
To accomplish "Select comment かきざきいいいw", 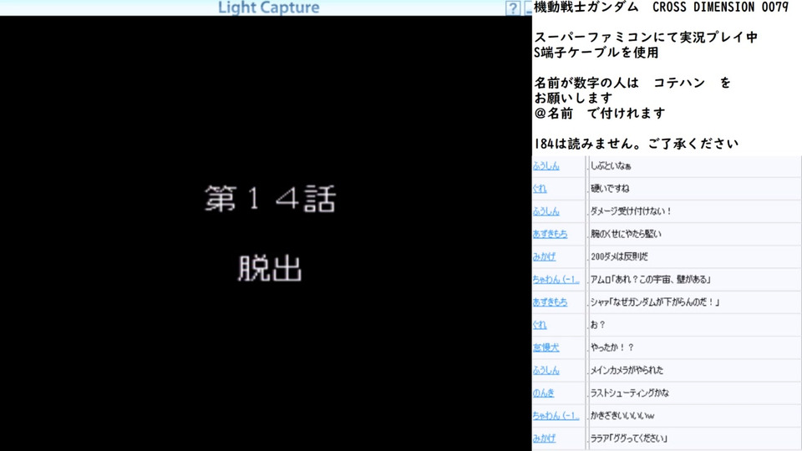I will point(622,416).
